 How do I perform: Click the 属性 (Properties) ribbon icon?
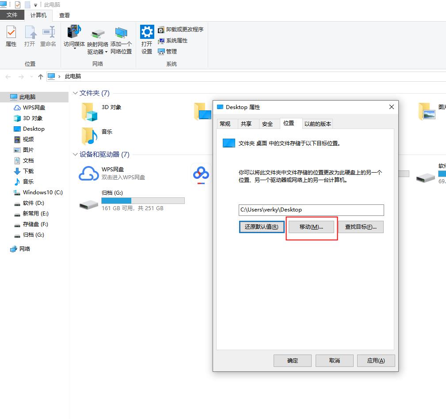point(11,36)
